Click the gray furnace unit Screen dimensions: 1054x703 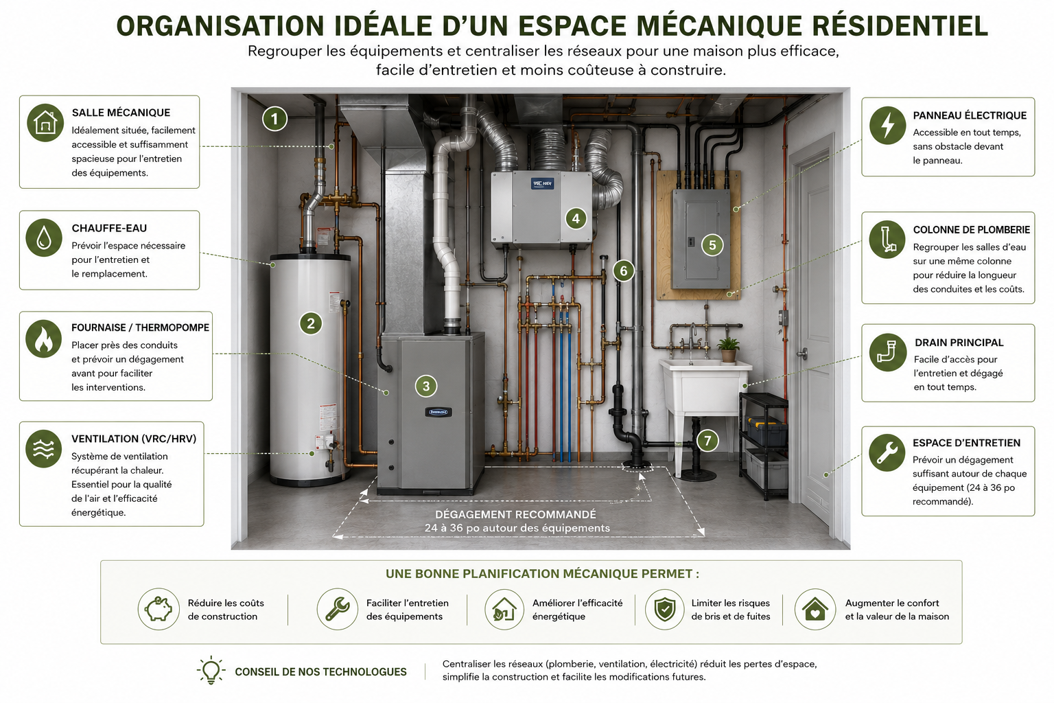(x=431, y=413)
